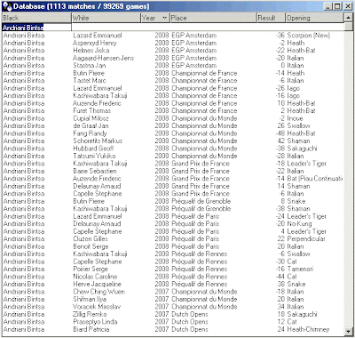Viewport: 355px width, 338px height.
Task: Click the Scorpion (New) opening cell
Action: (x=309, y=36)
